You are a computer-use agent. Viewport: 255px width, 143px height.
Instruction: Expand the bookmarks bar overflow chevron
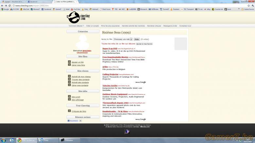point(239,9)
